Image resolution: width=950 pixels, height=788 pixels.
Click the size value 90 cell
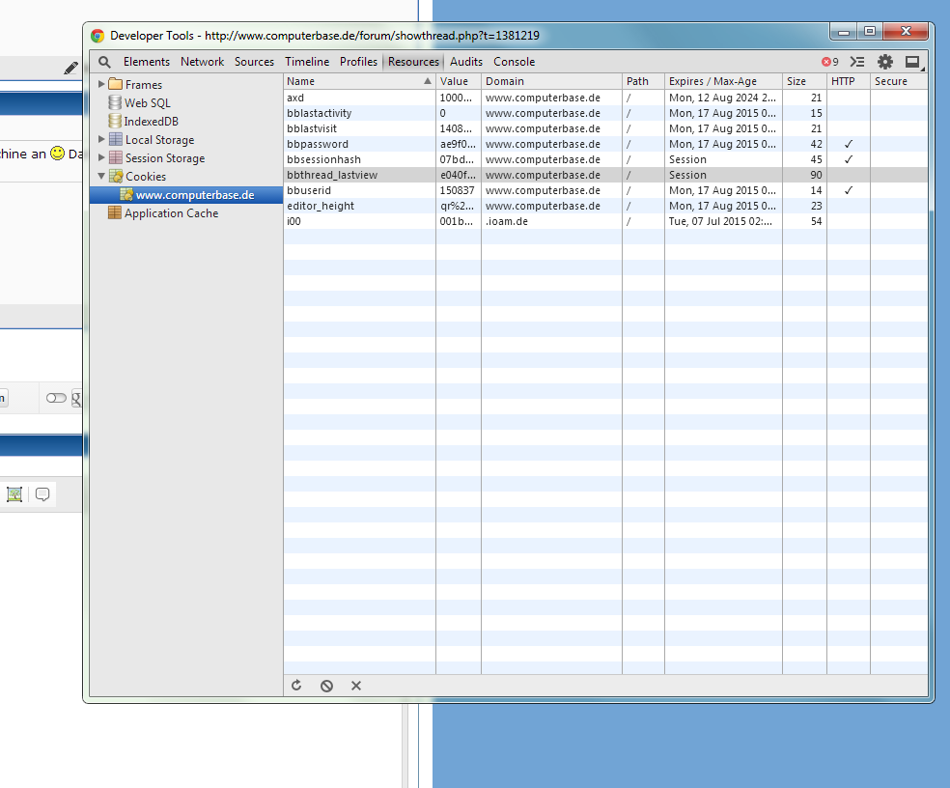coord(804,175)
